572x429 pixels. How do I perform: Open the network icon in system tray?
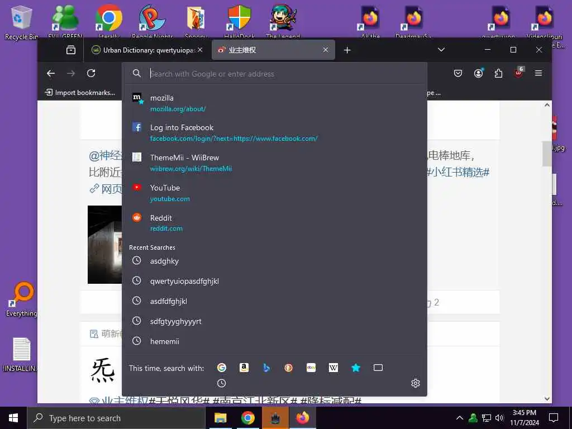[x=487, y=418]
